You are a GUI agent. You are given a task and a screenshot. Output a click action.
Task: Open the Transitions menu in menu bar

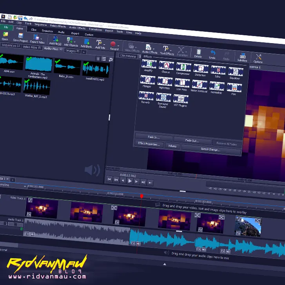pos(95,29)
